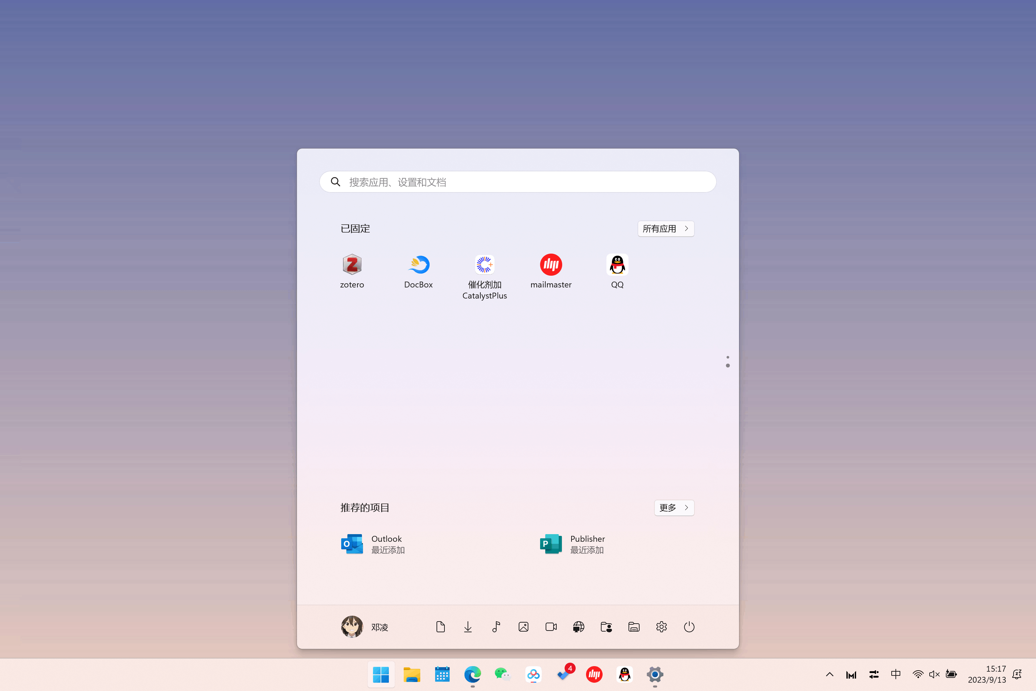Viewport: 1036px width, 691px height.
Task: Open the pinned zotero app
Action: coord(352,265)
